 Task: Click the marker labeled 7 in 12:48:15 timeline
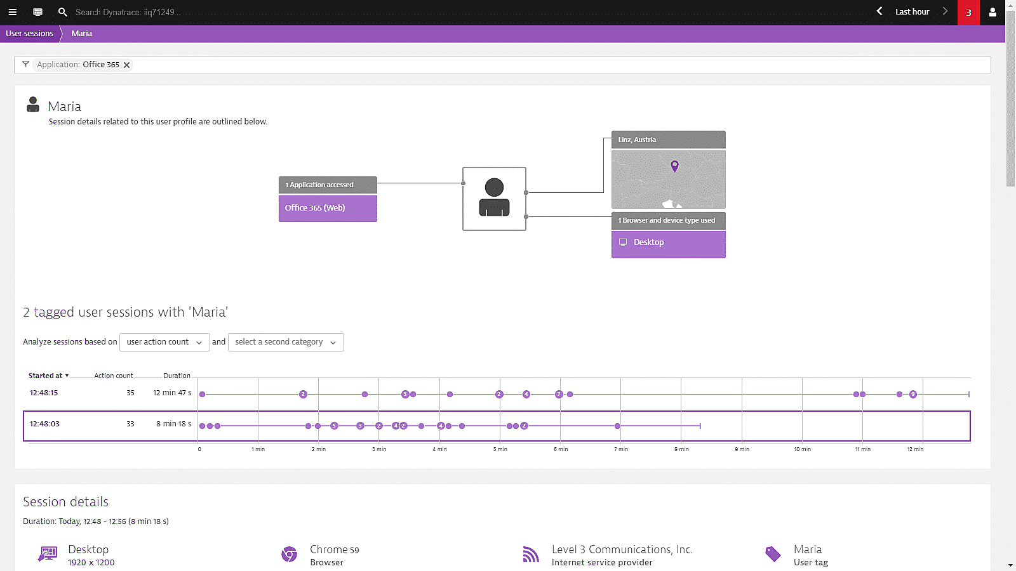pos(558,394)
